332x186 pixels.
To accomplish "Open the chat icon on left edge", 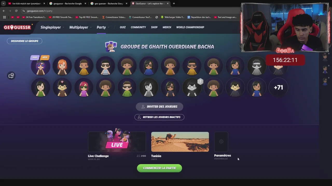I will pyautogui.click(x=11, y=75).
